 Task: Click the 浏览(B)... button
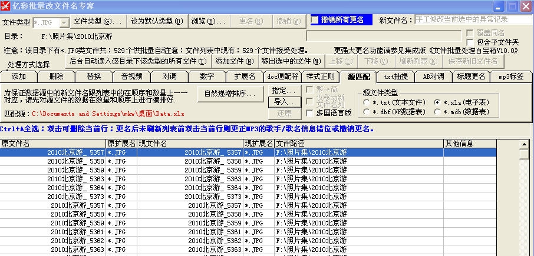pos(209,21)
